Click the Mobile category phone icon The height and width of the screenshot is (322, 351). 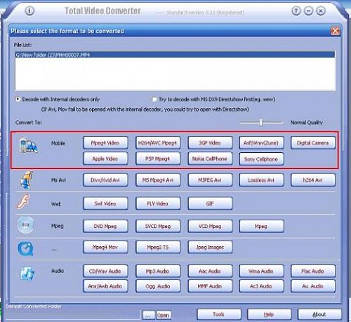click(28, 145)
